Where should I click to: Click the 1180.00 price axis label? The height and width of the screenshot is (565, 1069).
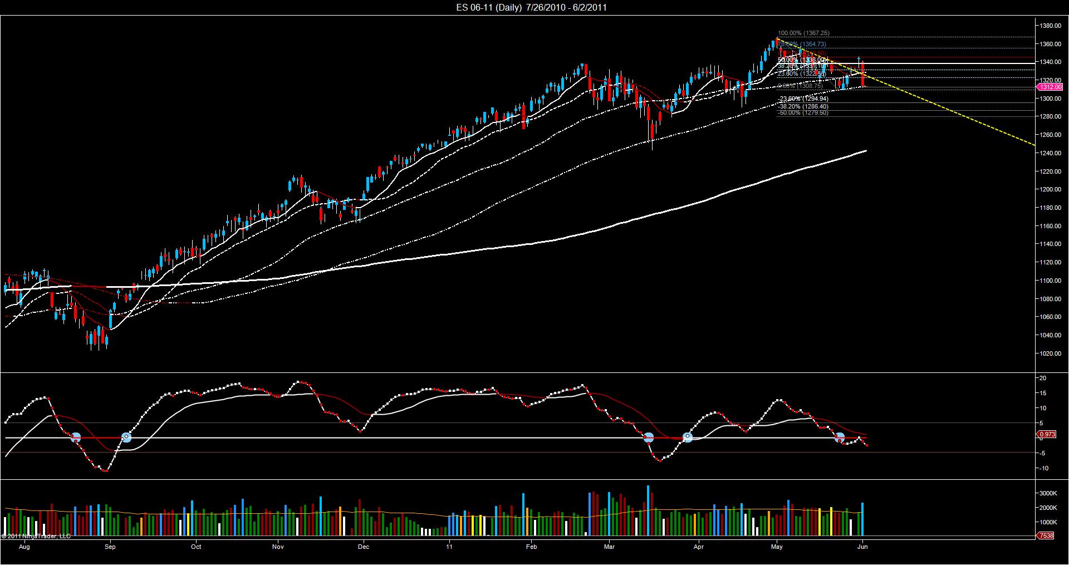pyautogui.click(x=1050, y=208)
